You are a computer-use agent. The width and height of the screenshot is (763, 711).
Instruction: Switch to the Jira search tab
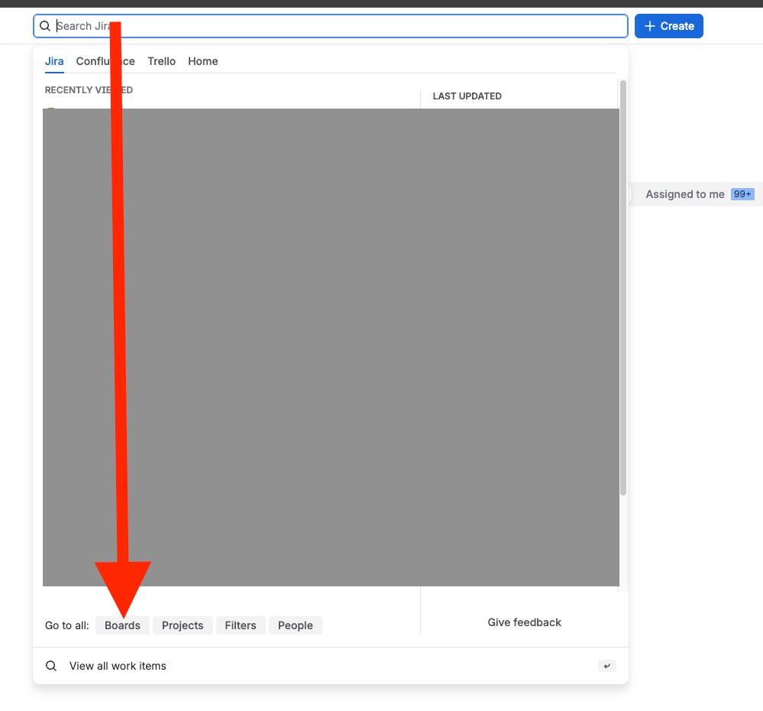[54, 61]
